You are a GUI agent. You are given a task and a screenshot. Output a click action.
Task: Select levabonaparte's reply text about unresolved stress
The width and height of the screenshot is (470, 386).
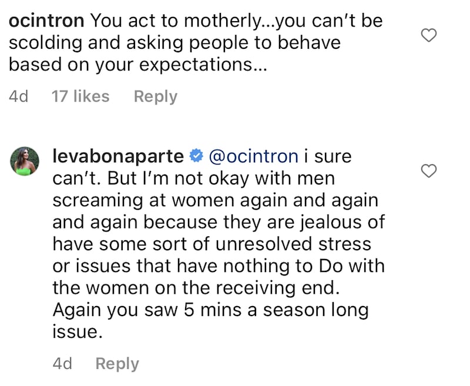coord(219,244)
